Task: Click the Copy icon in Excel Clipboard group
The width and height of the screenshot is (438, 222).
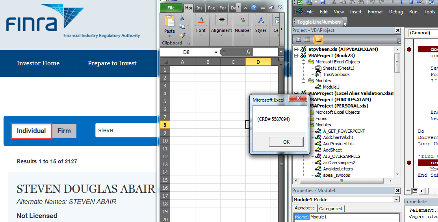Action: [x=182, y=26]
